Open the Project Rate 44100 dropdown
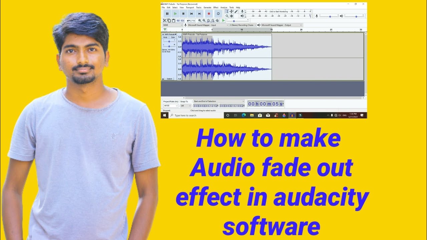 (171, 106)
